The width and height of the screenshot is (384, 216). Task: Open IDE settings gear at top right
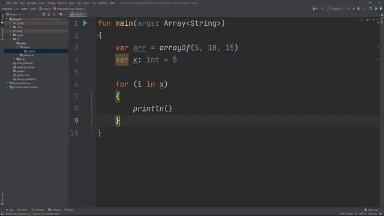[376, 8]
